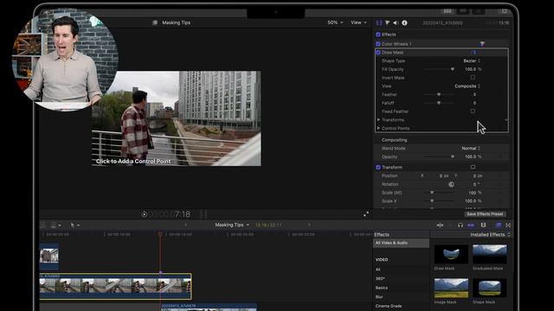
Task: Select the All video effects category
Action: [377, 270]
